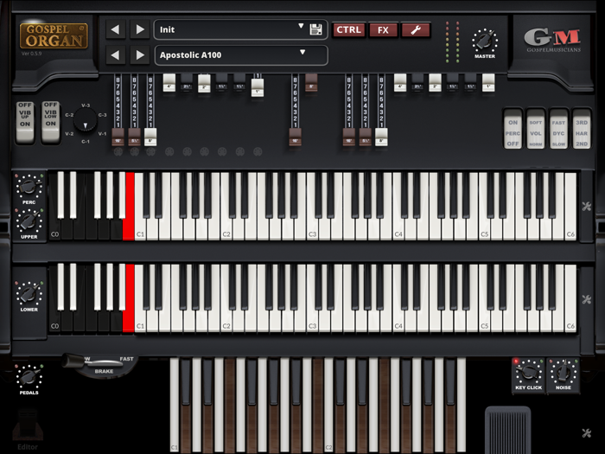Toggle the VIB LOW vibrato switch

(x=50, y=122)
